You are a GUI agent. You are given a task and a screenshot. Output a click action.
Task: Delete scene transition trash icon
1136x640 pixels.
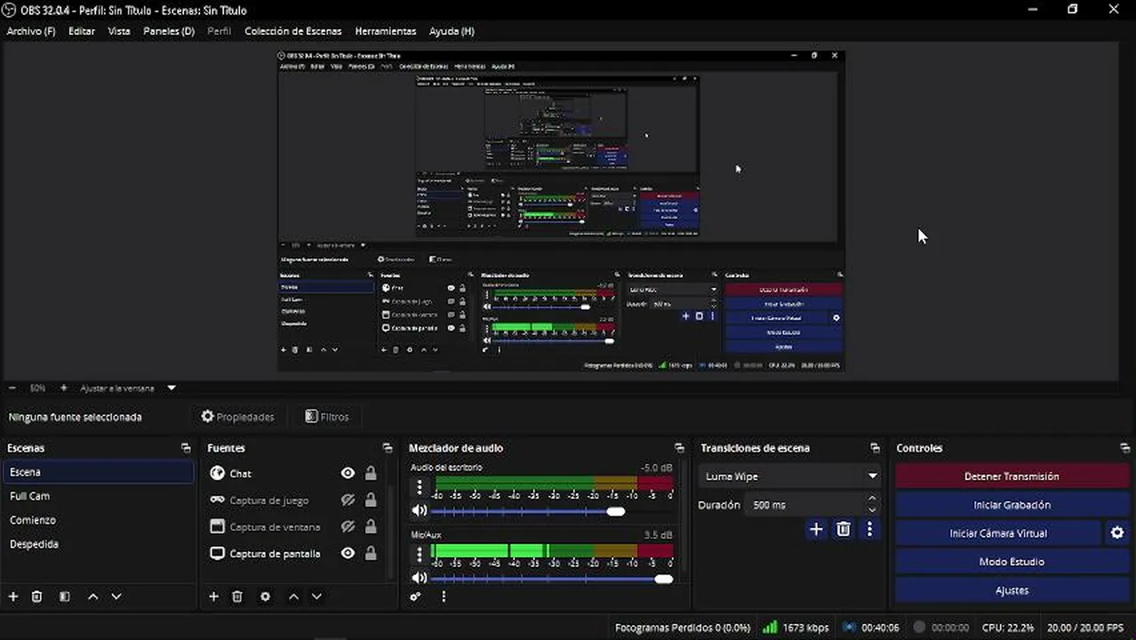(844, 529)
